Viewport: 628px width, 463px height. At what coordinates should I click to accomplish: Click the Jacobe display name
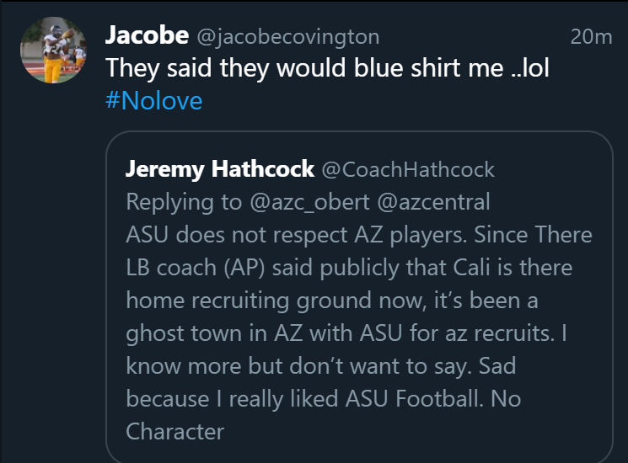[x=147, y=36]
